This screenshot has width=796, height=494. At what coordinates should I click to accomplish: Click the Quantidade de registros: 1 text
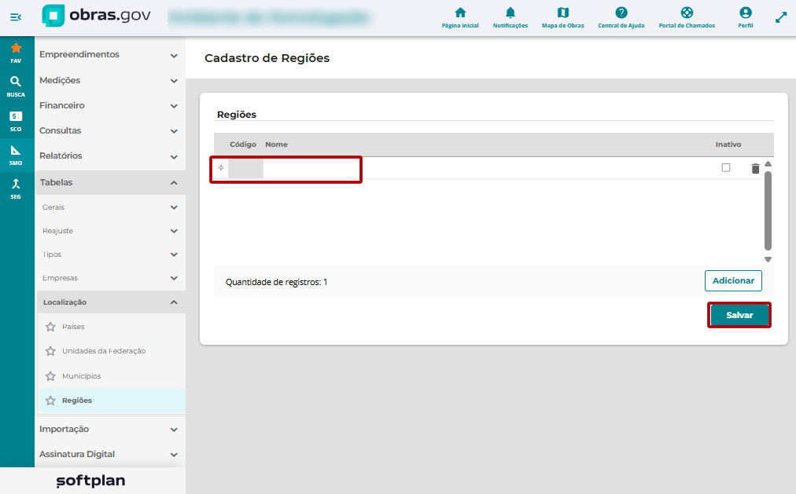point(276,282)
